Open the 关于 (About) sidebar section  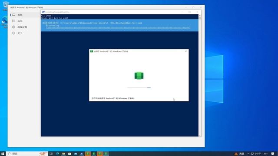[x=25, y=33]
